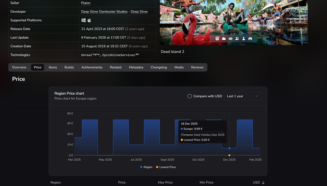Screen dimensions: 327x186
Task: Click the Apple macOS platform icon
Action: click(89, 20)
